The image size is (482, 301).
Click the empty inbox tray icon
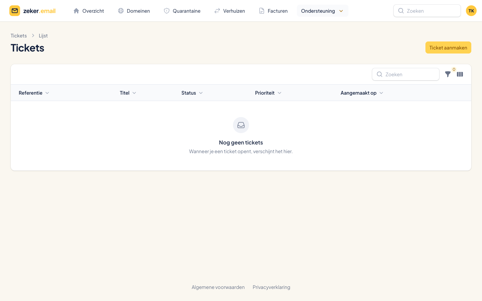(241, 125)
